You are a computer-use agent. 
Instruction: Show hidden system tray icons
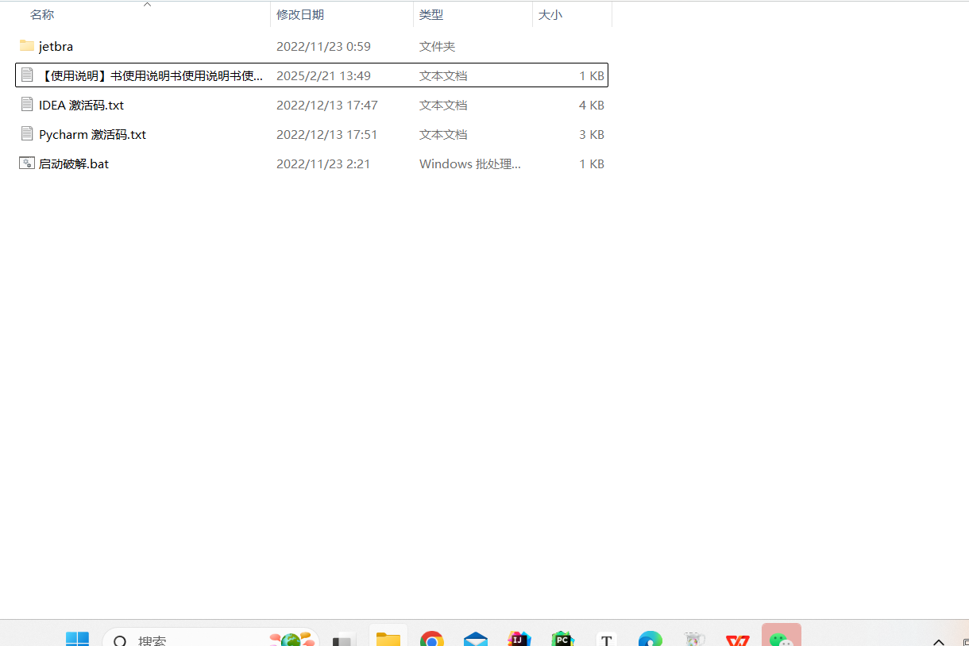click(939, 641)
